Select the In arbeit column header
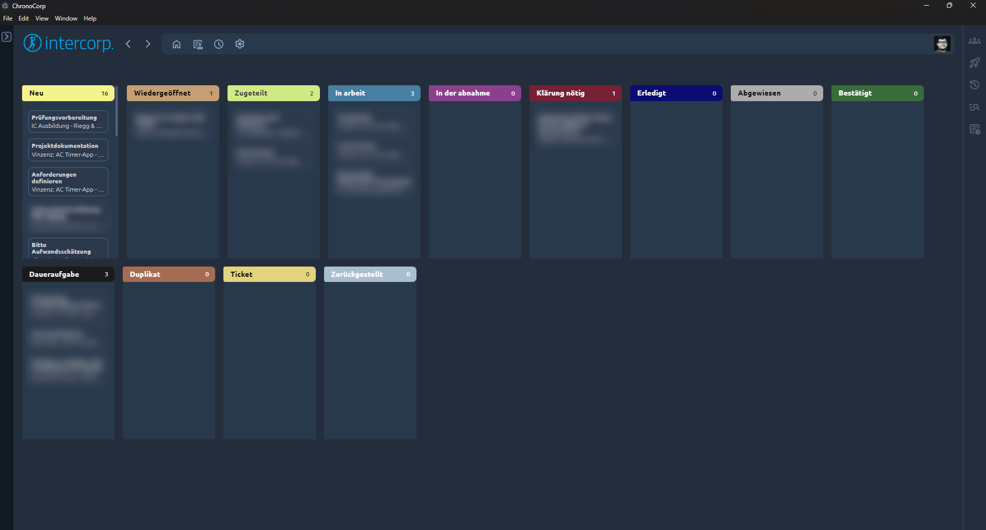986x530 pixels. pyautogui.click(x=374, y=93)
